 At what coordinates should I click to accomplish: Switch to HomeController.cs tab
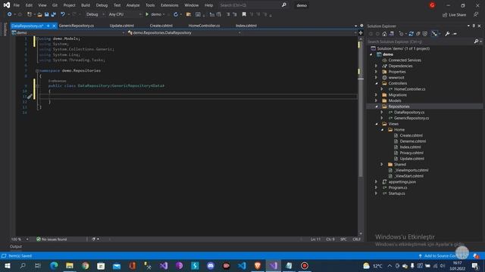(x=204, y=26)
